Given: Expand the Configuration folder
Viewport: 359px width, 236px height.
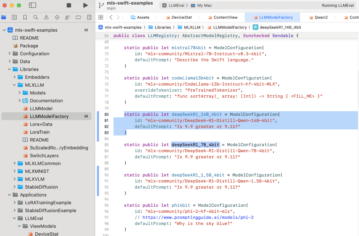Looking at the screenshot, I should (x=9, y=54).
